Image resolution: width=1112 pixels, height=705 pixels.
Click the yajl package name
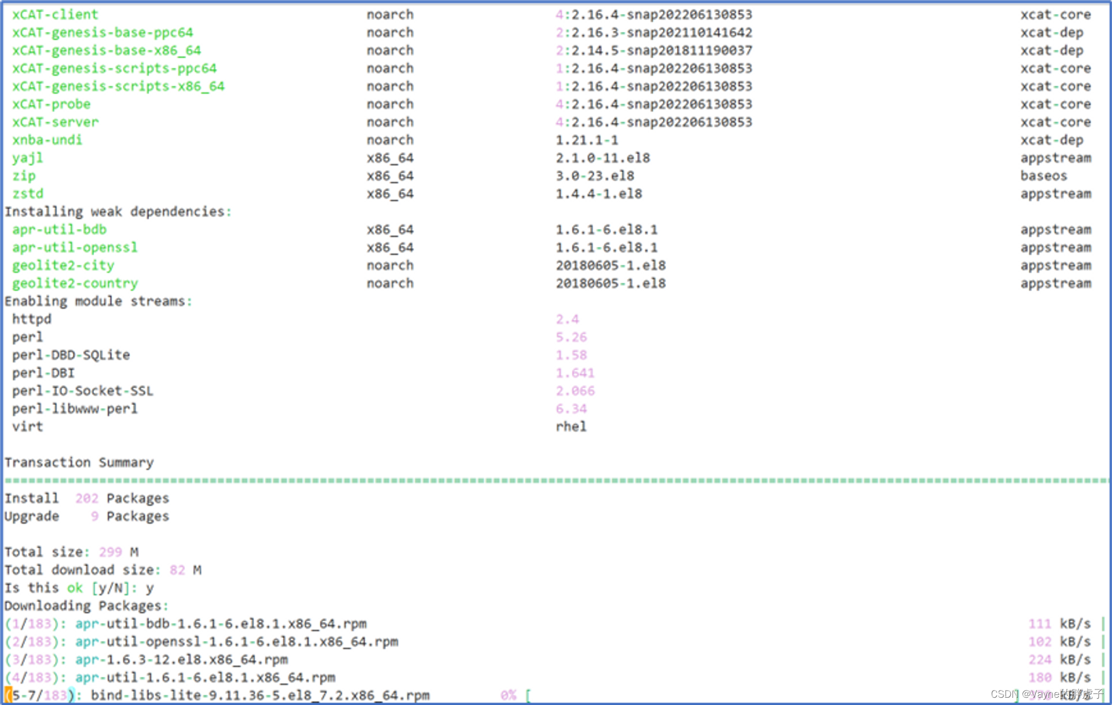[x=27, y=158]
